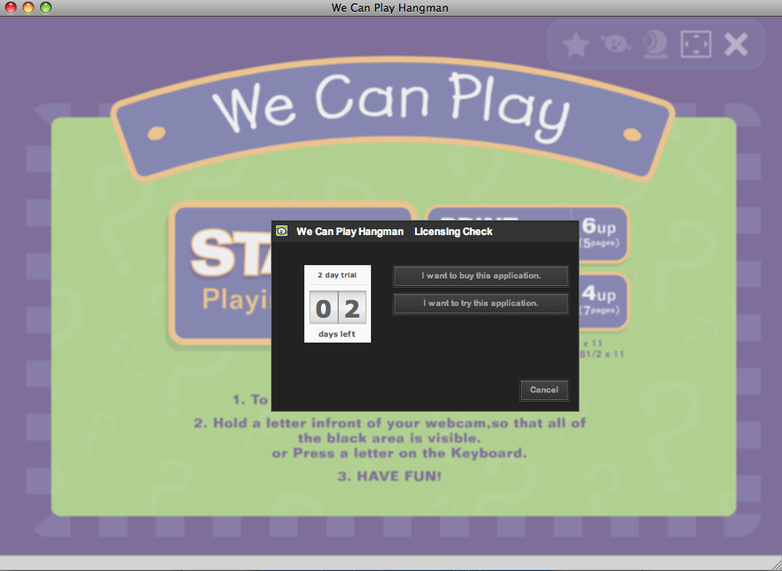Choose 'I want to try this application.'
The image size is (782, 571).
481,303
